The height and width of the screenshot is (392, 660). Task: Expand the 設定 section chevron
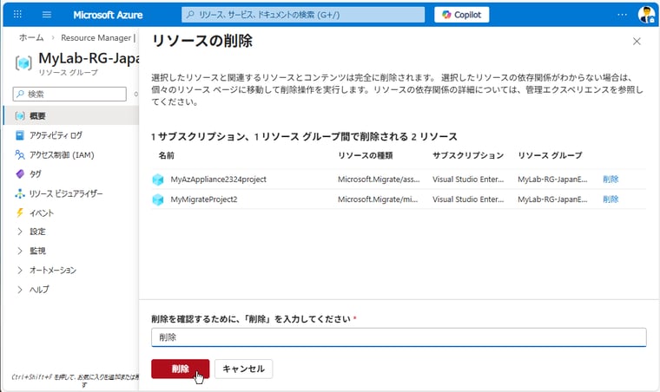20,232
